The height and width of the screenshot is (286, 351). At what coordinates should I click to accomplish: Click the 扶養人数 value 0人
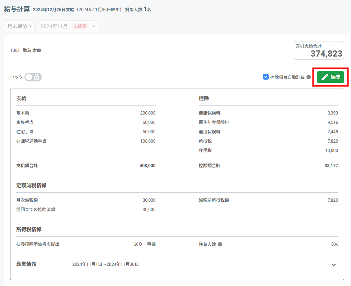click(335, 244)
